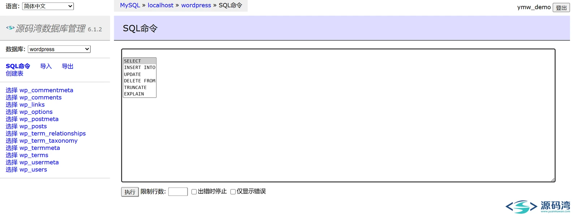The image size is (578, 221).
Task: Open the 创建表 menu link
Action: tap(14, 73)
